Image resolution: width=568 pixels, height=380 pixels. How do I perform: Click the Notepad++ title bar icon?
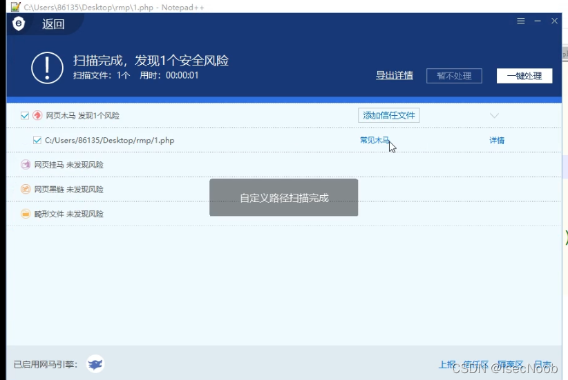(x=16, y=6)
